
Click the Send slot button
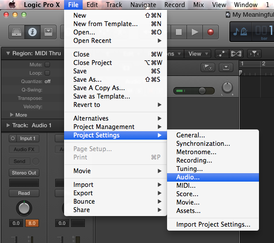19,161
